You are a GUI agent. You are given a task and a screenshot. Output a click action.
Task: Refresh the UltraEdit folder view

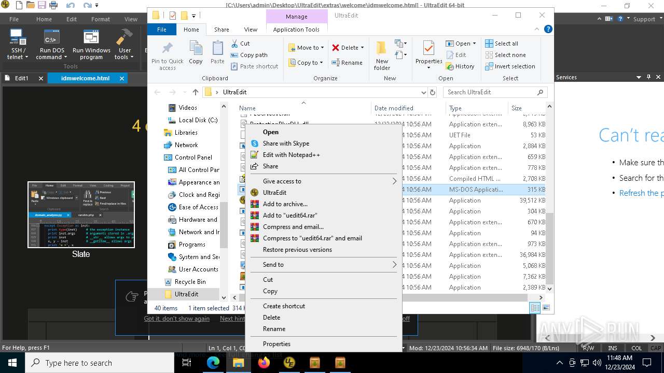433,92
